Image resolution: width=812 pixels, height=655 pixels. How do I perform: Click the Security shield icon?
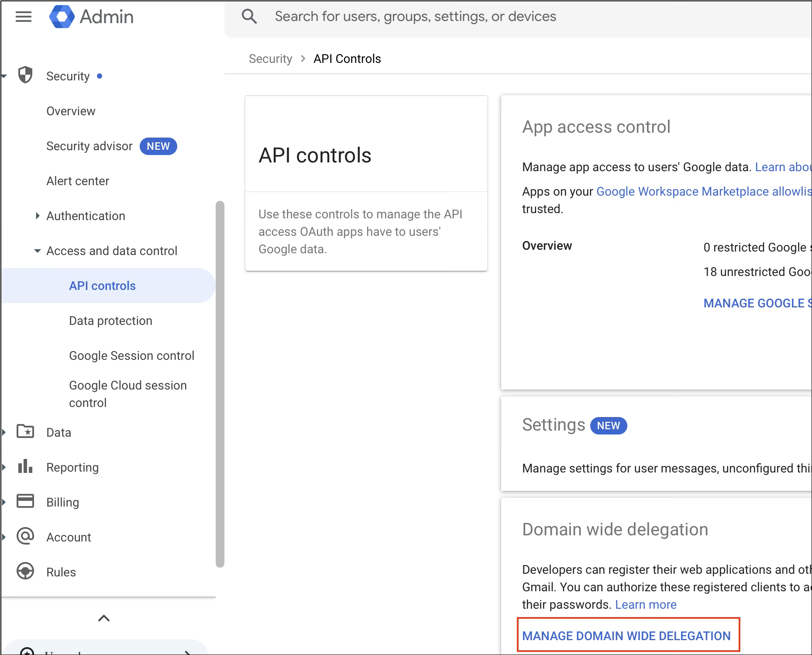point(25,75)
